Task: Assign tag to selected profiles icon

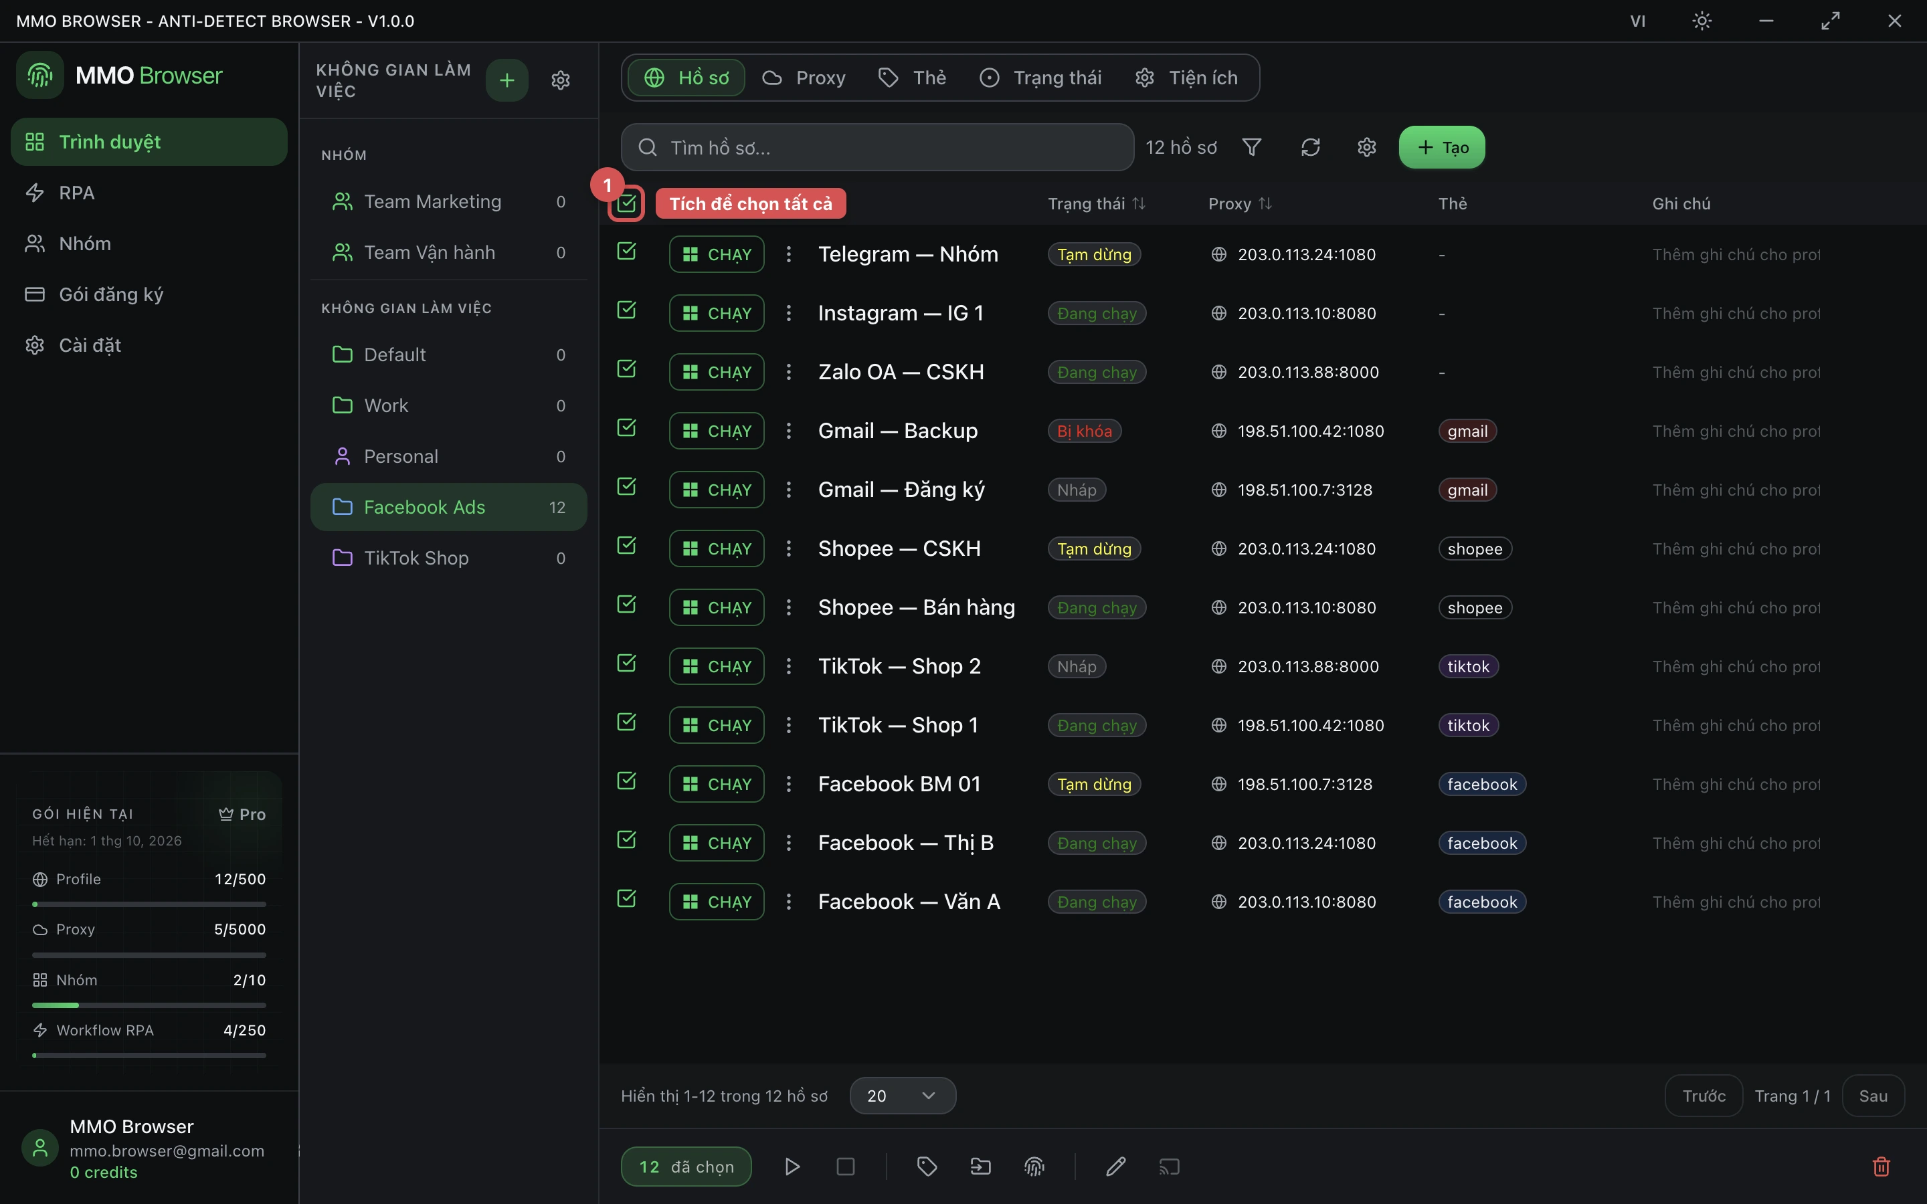Action: pyautogui.click(x=927, y=1167)
